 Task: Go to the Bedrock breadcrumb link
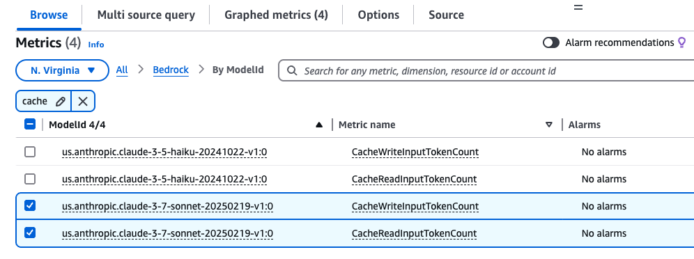click(171, 70)
